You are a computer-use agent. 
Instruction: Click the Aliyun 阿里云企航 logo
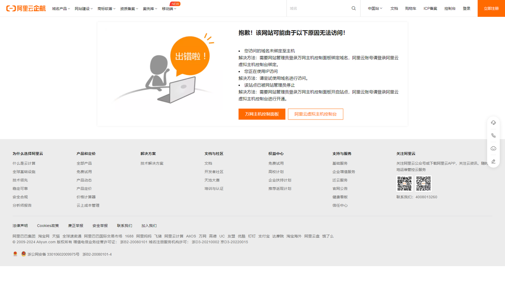[26, 8]
